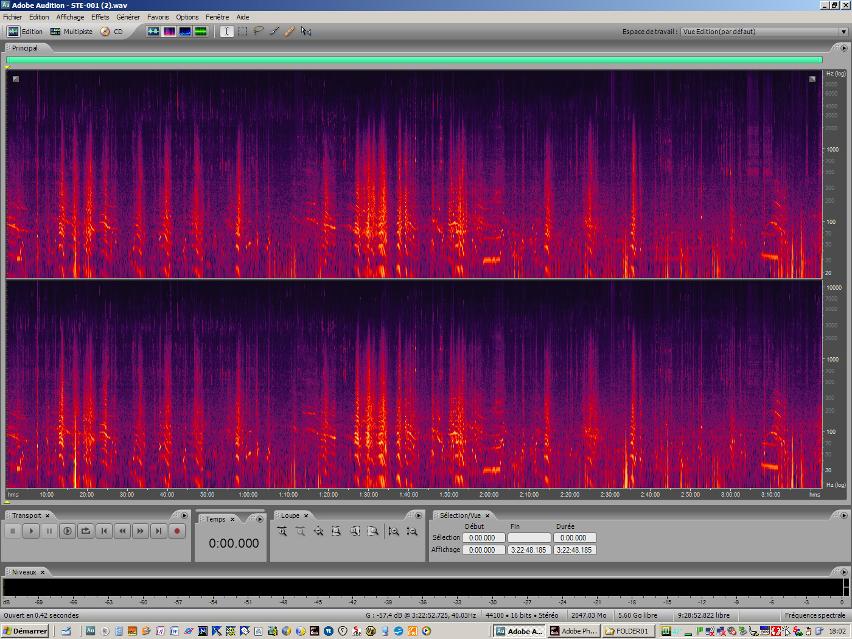
Task: Switch to Multipiste view
Action: (71, 31)
